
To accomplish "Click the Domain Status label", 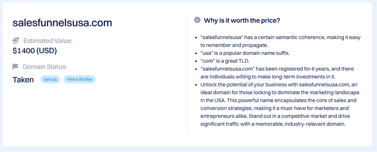I will coord(45,67).
